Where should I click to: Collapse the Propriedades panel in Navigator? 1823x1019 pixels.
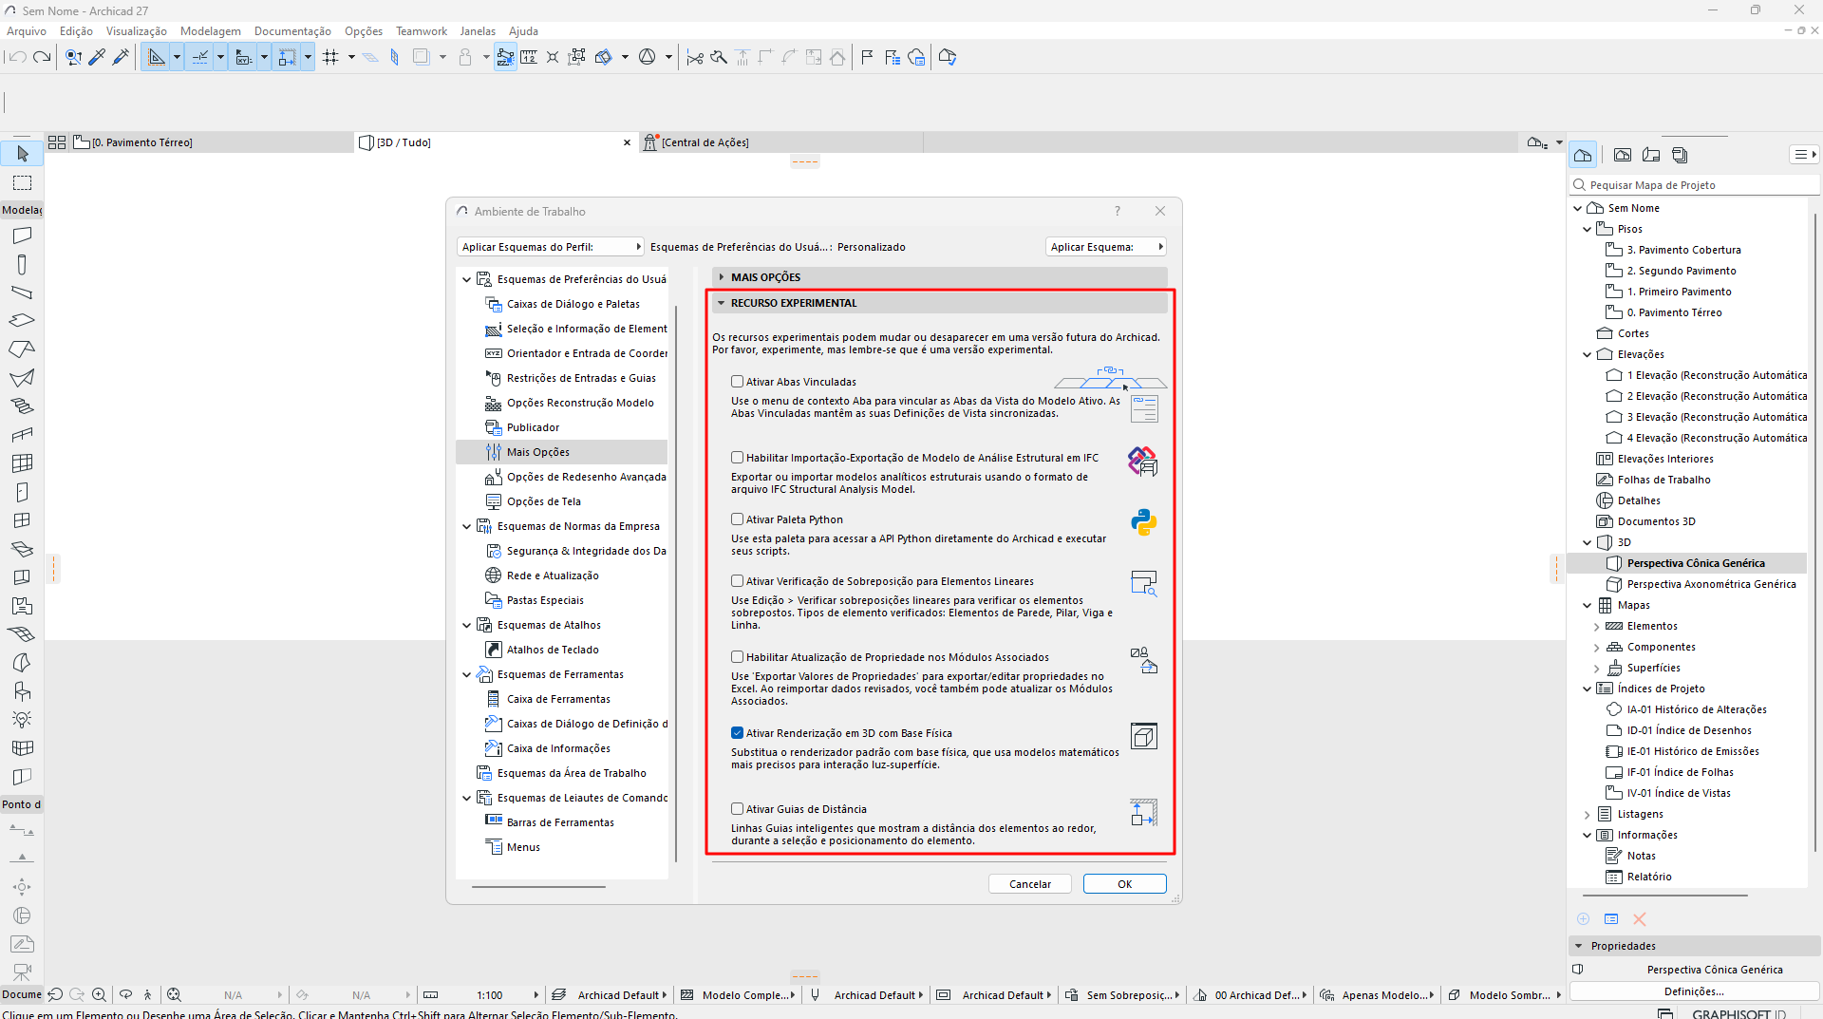(x=1579, y=946)
